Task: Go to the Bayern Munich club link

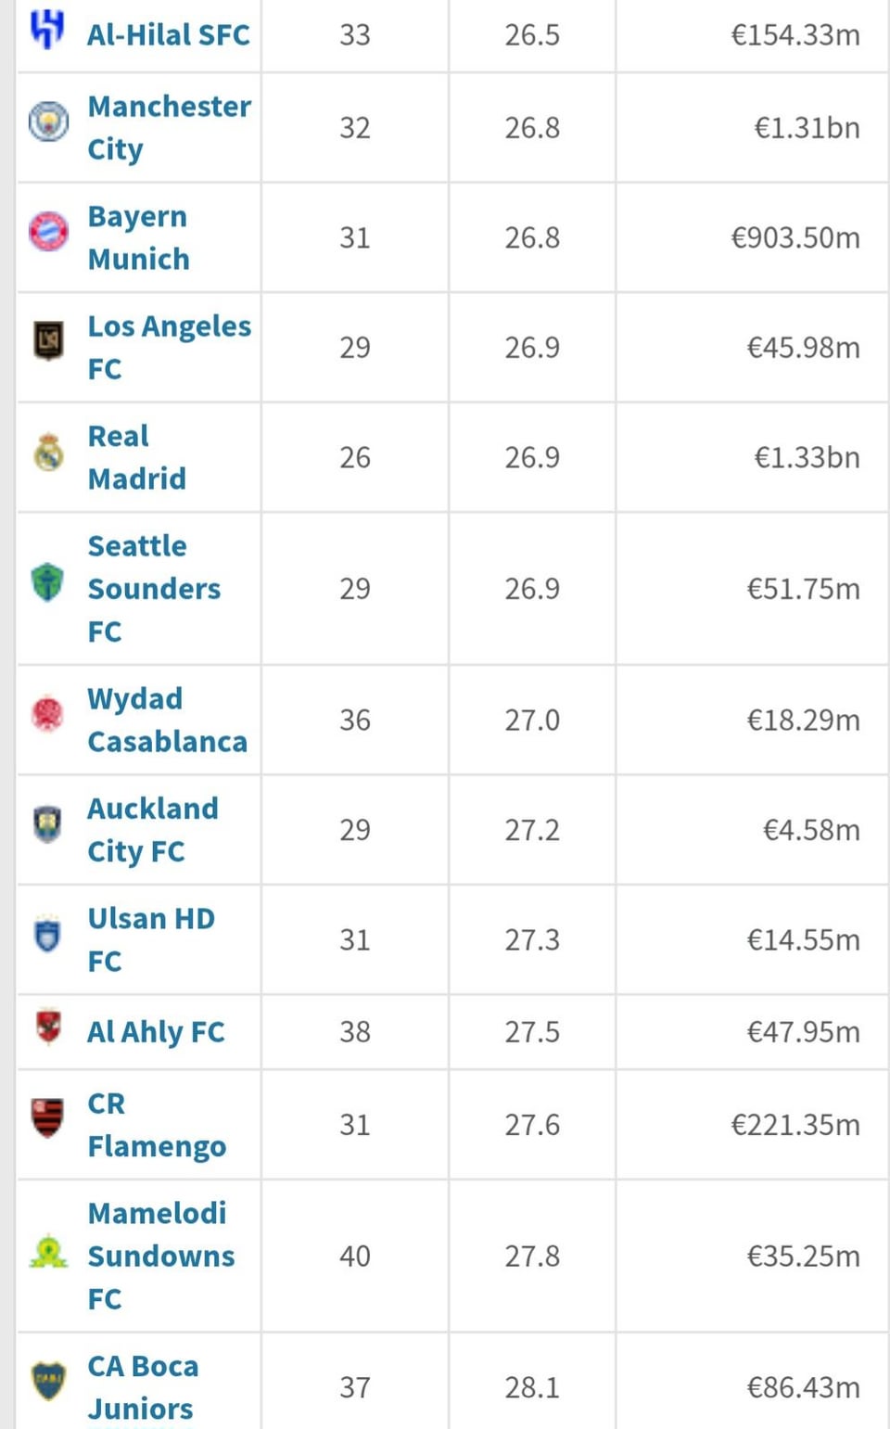Action: (138, 237)
